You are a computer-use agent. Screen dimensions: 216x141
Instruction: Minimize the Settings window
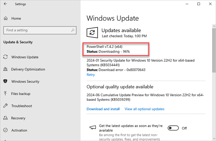187,4
